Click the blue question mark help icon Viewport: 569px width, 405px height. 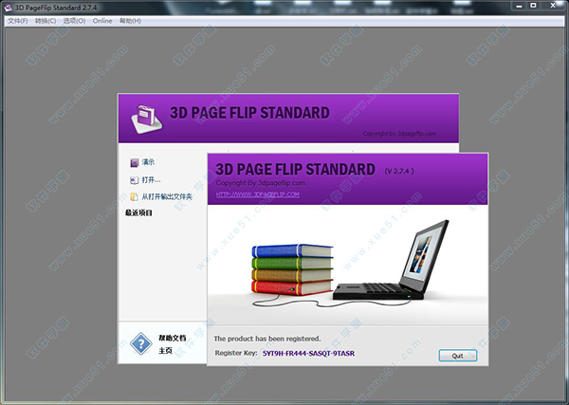tap(140, 343)
